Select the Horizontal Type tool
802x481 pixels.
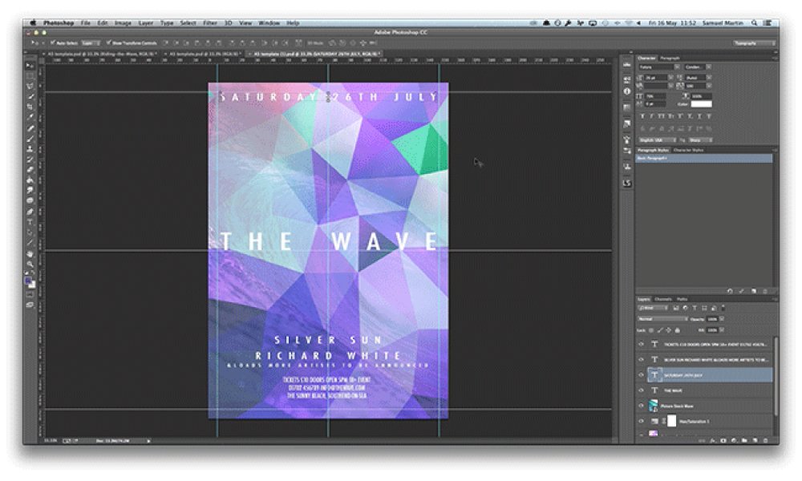[x=30, y=222]
